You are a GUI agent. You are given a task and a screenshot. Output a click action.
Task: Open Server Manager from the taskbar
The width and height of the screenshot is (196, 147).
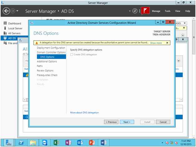pos(8,143)
